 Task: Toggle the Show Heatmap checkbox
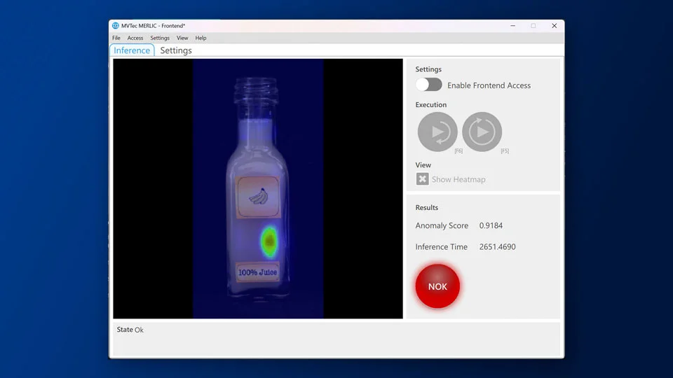(x=423, y=179)
